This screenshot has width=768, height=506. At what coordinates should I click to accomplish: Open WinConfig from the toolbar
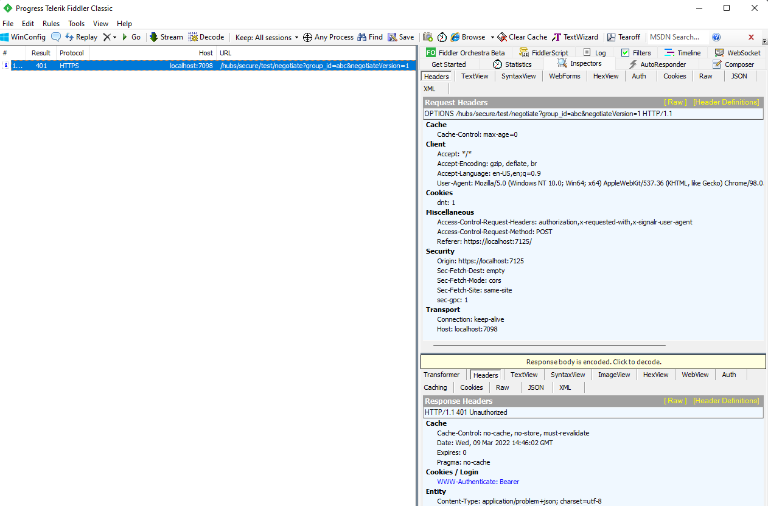(x=23, y=37)
